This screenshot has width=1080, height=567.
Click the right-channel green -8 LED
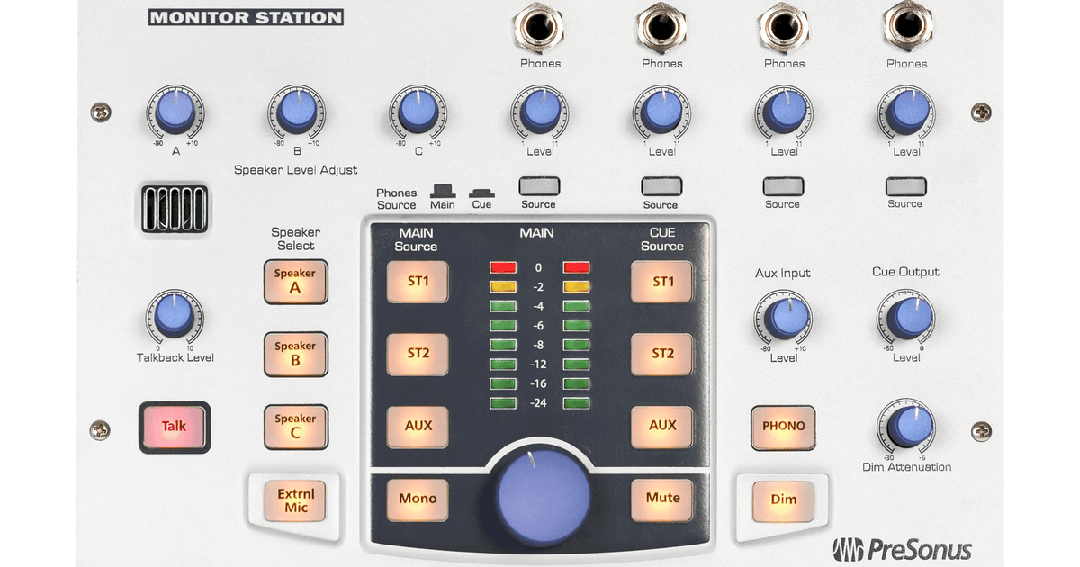pyautogui.click(x=576, y=345)
